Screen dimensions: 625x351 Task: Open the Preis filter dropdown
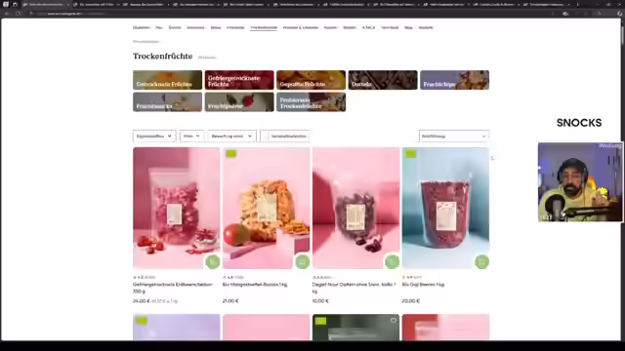click(191, 136)
